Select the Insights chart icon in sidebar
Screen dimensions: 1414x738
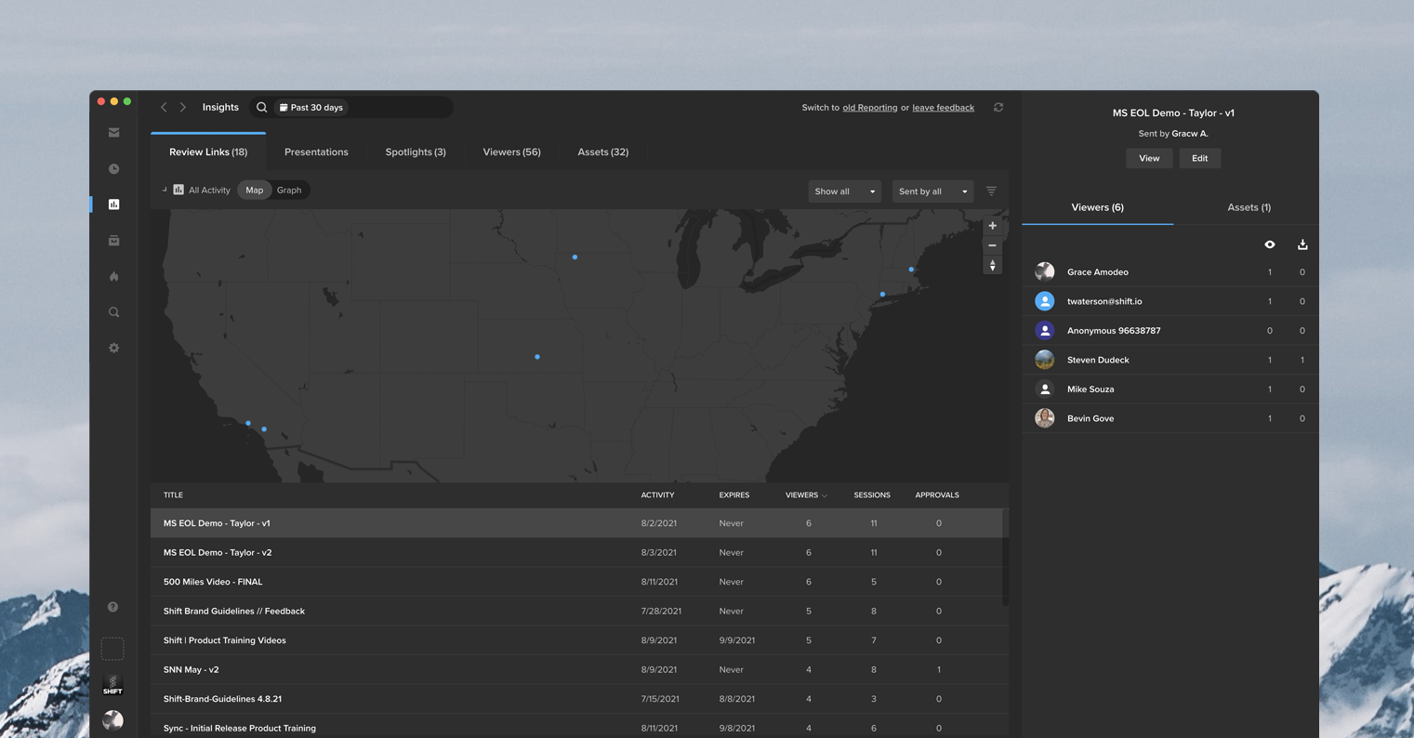[x=113, y=204]
